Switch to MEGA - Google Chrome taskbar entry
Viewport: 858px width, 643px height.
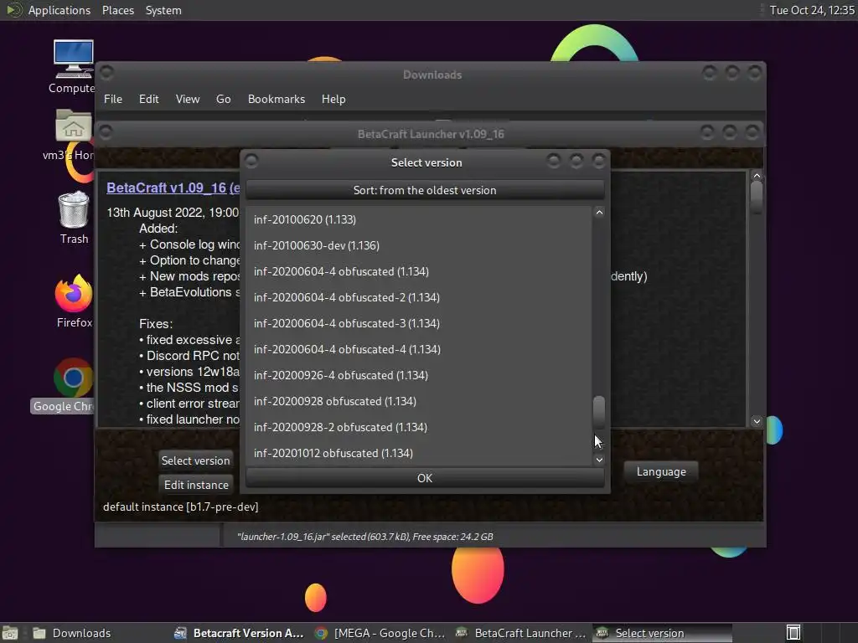pyautogui.click(x=381, y=633)
